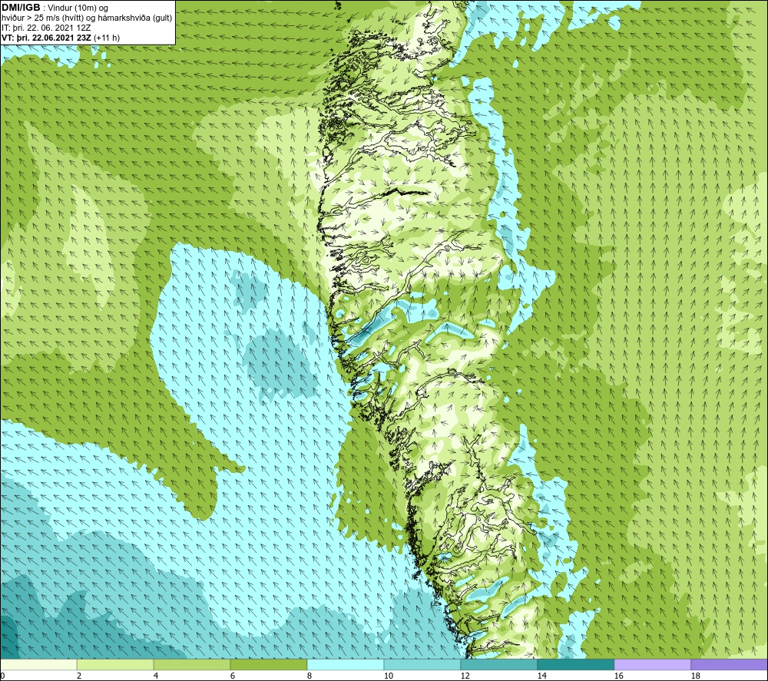
Task: Click the 'IT: þri. 22. 06. 2021 12Z' line
Action: [x=46, y=28]
